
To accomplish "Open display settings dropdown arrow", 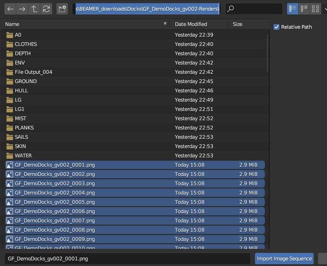I will point(325,9).
